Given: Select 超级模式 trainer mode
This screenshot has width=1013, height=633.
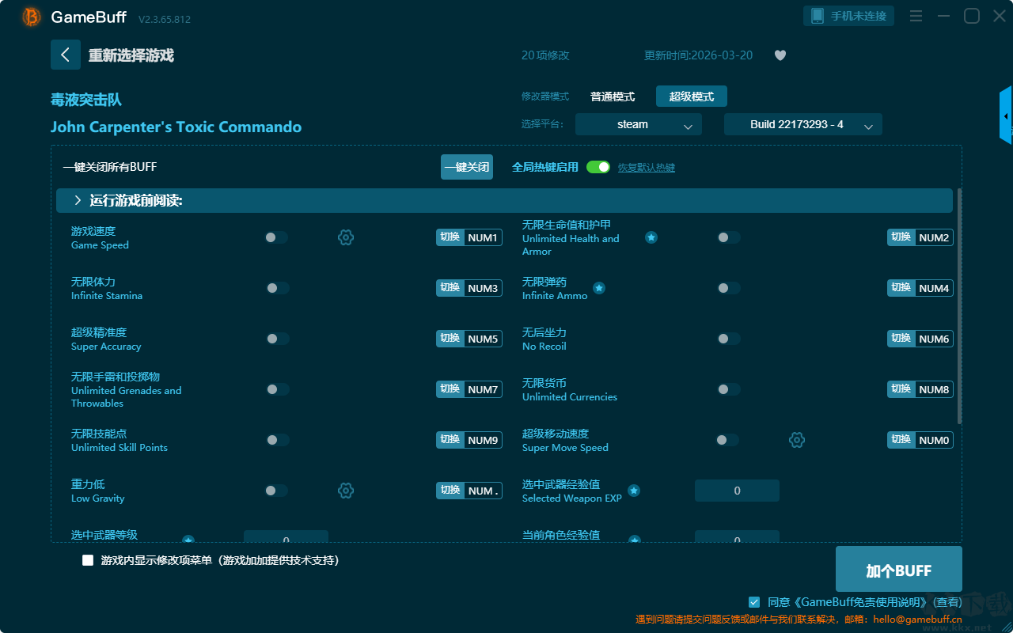Looking at the screenshot, I should coord(692,97).
